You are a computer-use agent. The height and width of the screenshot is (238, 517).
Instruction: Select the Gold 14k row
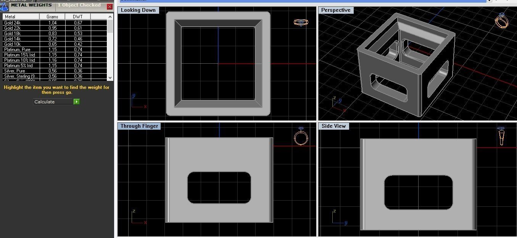55,39
